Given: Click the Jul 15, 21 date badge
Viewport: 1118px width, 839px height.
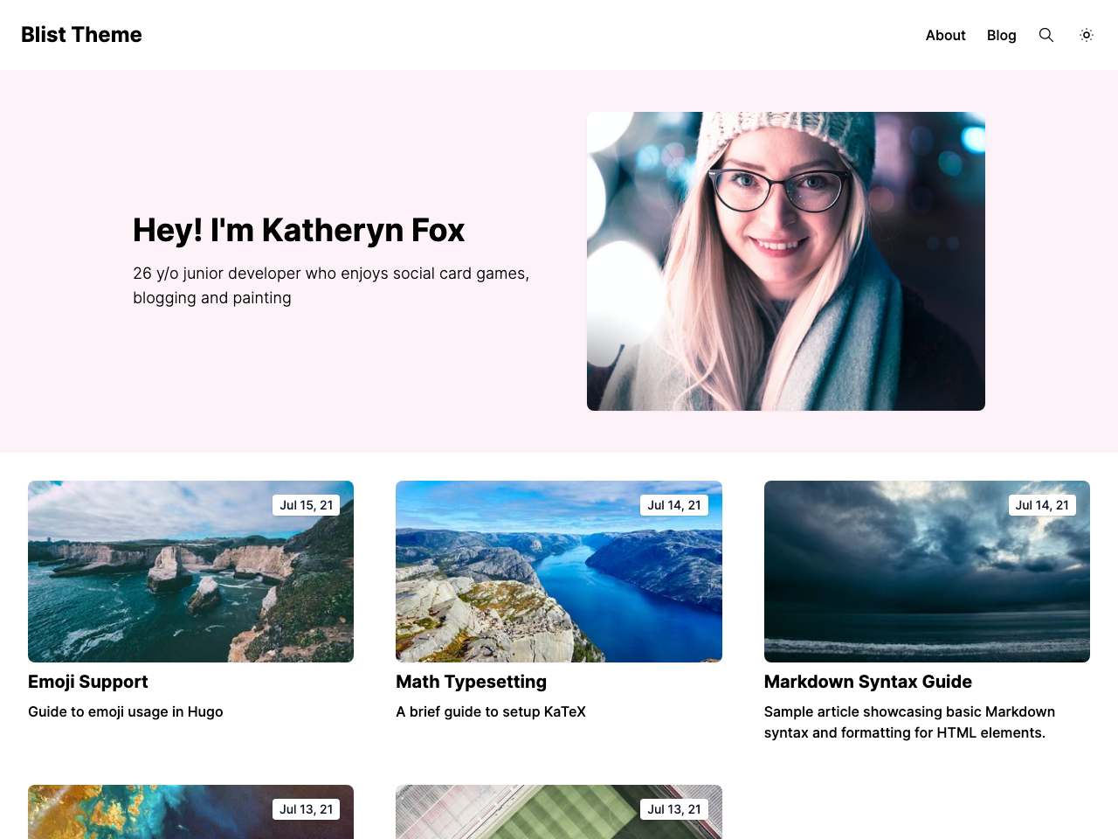Looking at the screenshot, I should pyautogui.click(x=307, y=505).
